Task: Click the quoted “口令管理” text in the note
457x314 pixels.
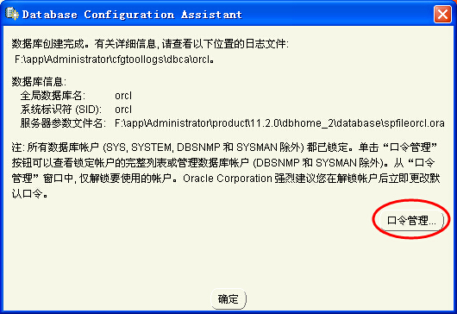Action: point(410,148)
